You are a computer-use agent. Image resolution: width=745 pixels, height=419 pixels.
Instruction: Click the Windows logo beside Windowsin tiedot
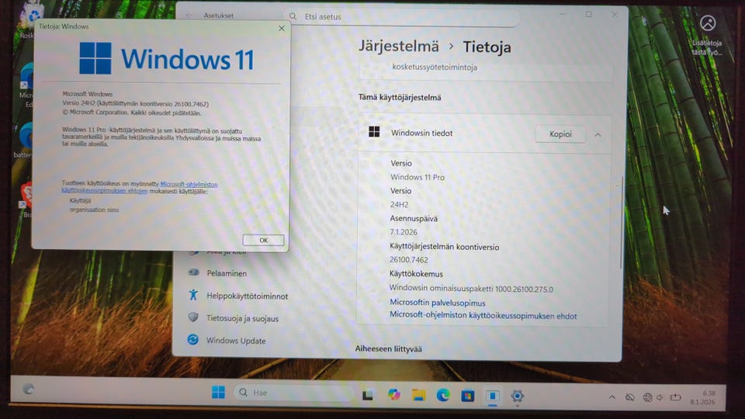(x=374, y=132)
